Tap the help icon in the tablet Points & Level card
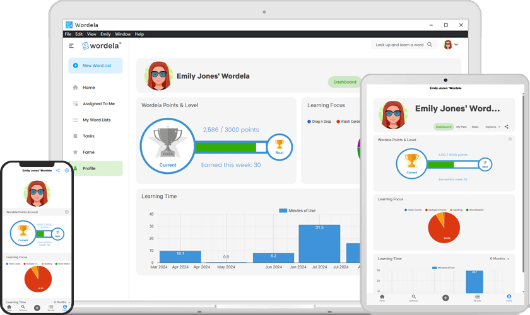This screenshot has width=530, height=315. (x=510, y=139)
